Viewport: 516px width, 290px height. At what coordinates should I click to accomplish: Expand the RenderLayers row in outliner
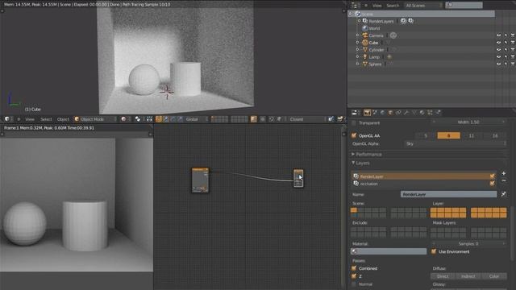click(x=359, y=21)
